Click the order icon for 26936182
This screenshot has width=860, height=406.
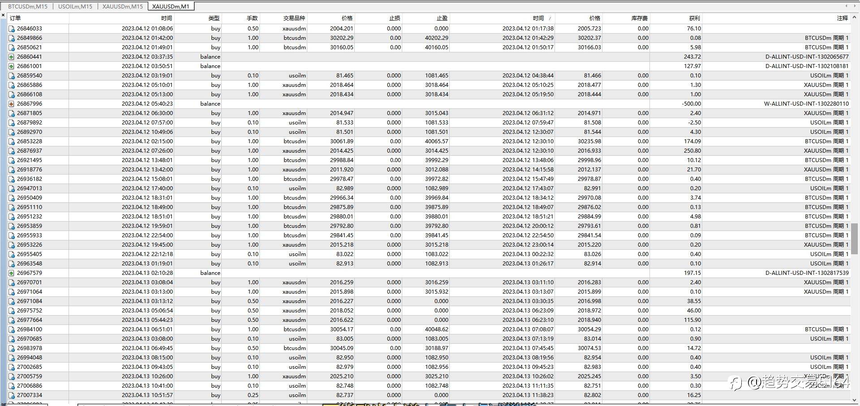point(12,179)
